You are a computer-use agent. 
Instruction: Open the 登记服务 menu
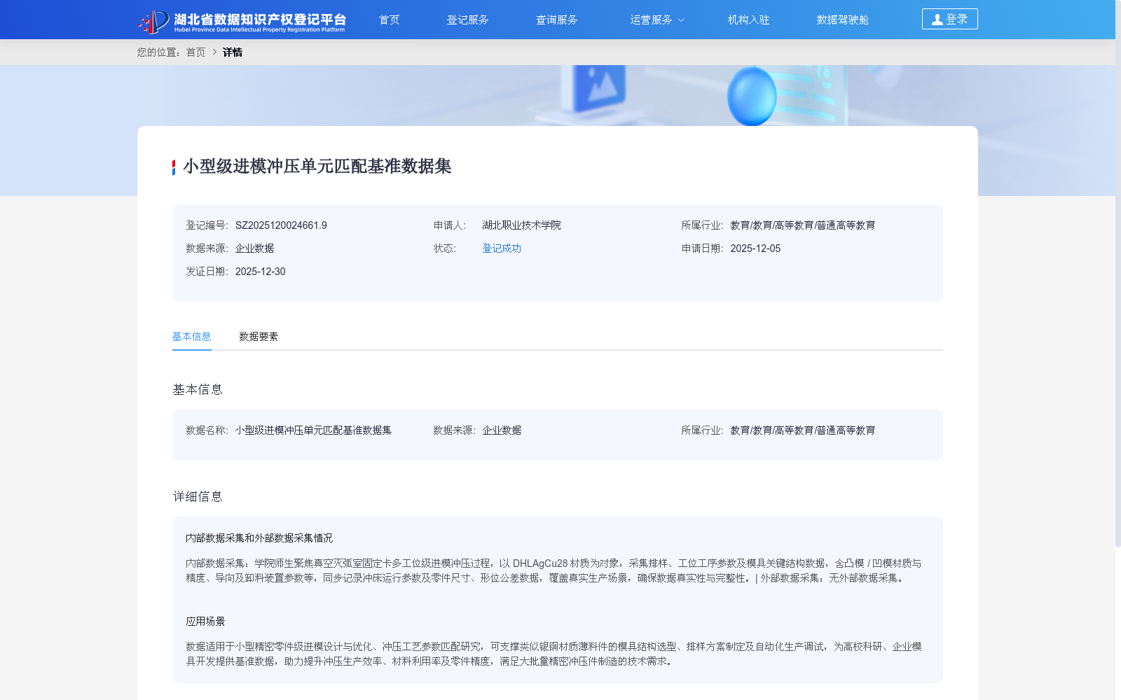pyautogui.click(x=467, y=20)
